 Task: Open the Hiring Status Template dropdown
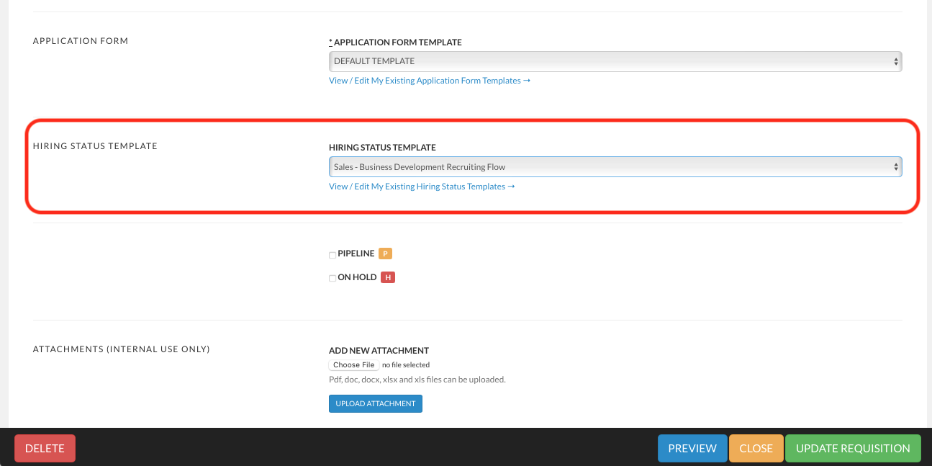tap(615, 166)
